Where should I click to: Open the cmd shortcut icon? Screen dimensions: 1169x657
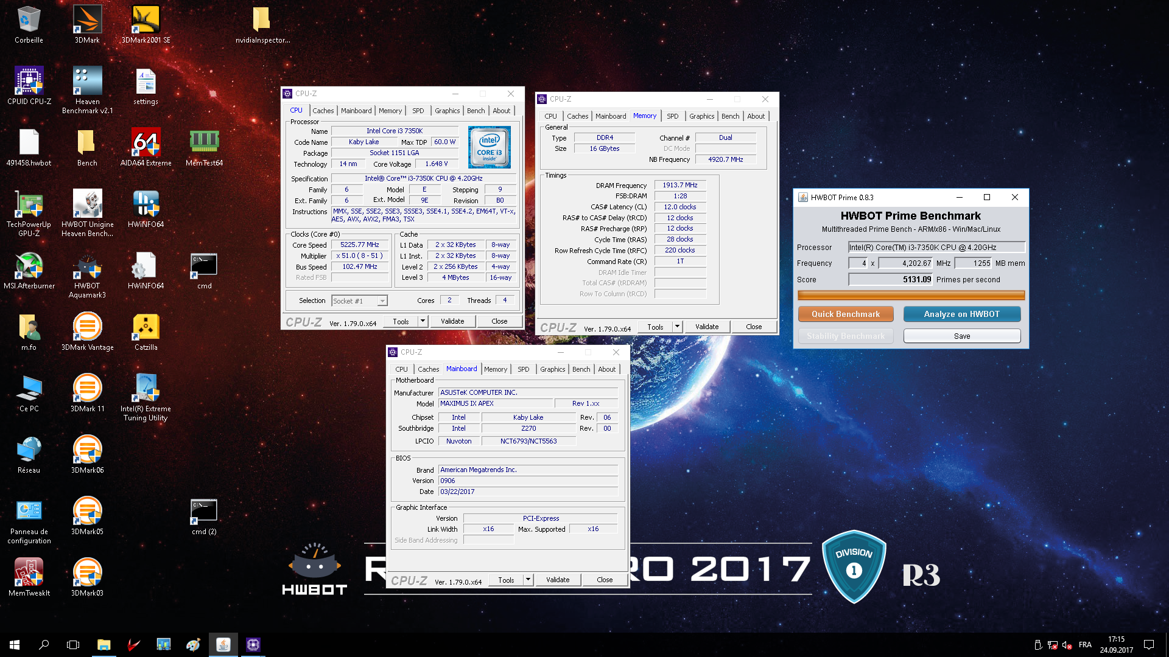coord(204,270)
